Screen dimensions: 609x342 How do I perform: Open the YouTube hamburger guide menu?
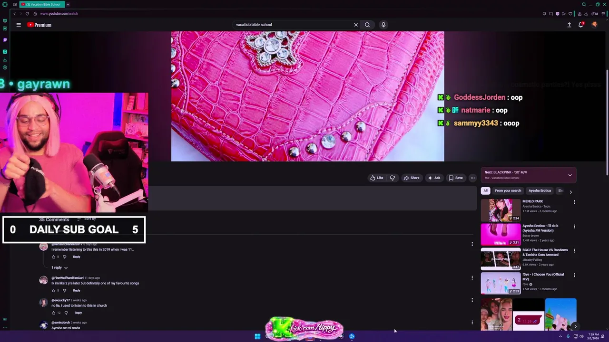19,25
